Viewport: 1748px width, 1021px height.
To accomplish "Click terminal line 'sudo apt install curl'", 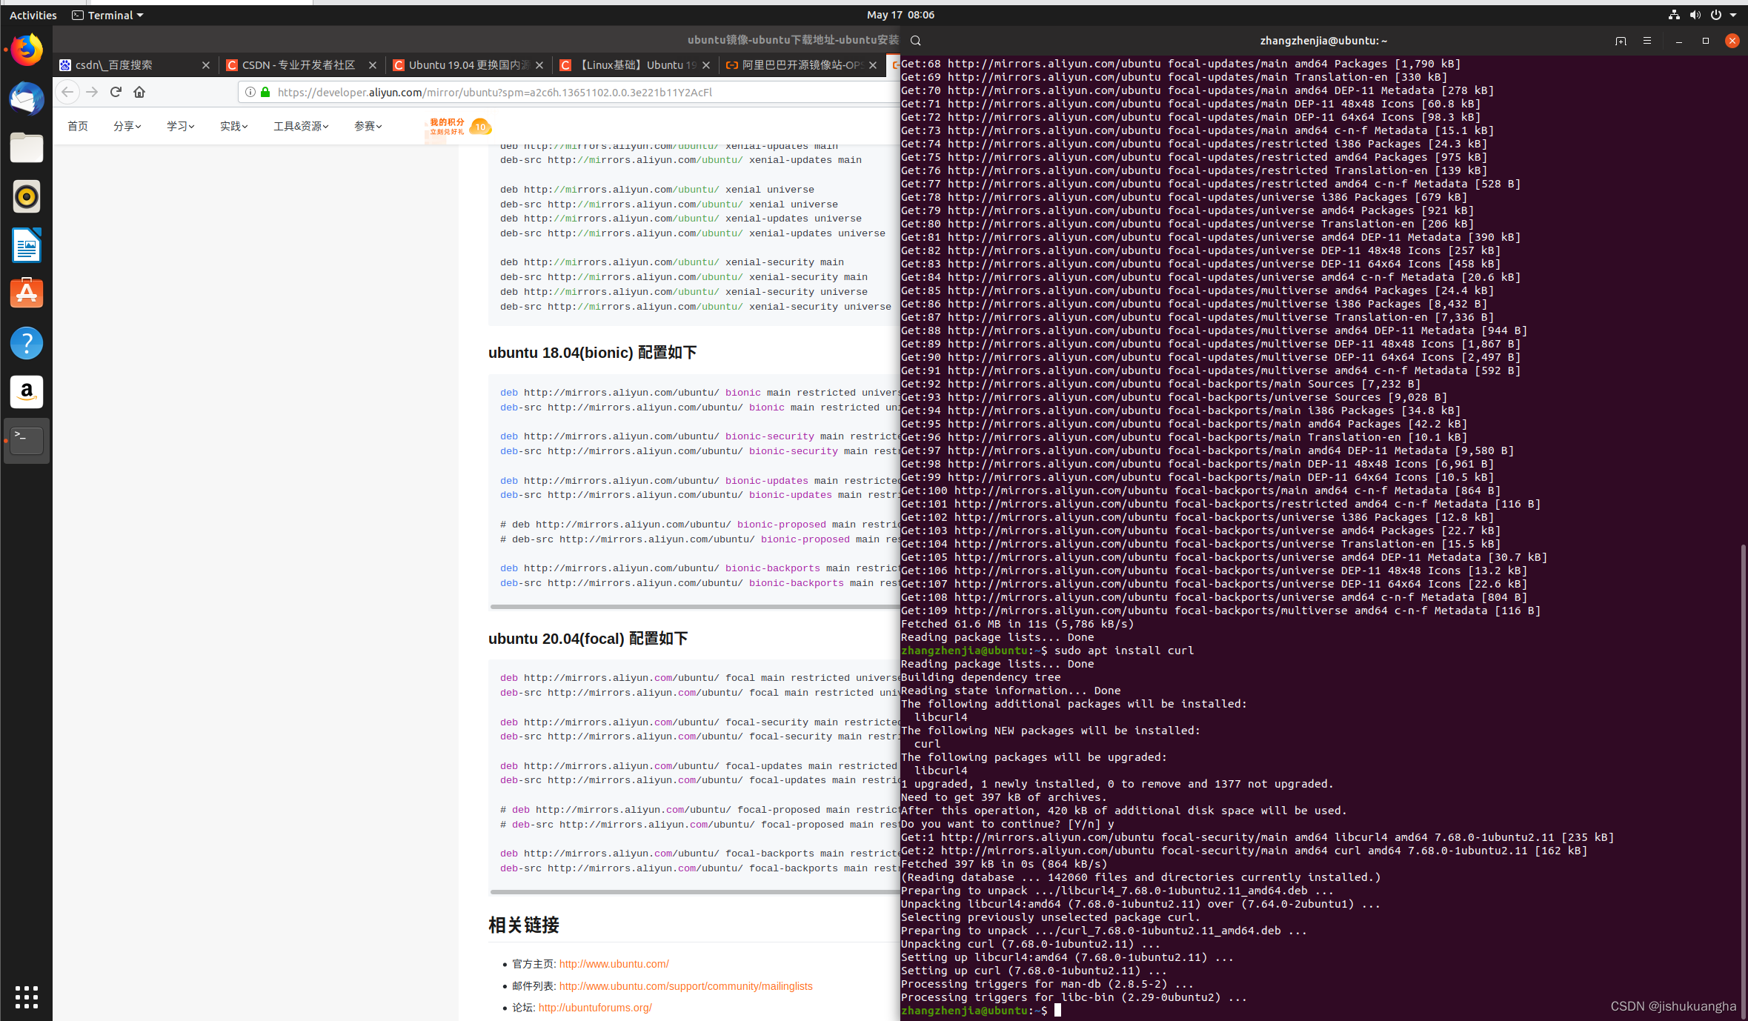I will 1124,651.
